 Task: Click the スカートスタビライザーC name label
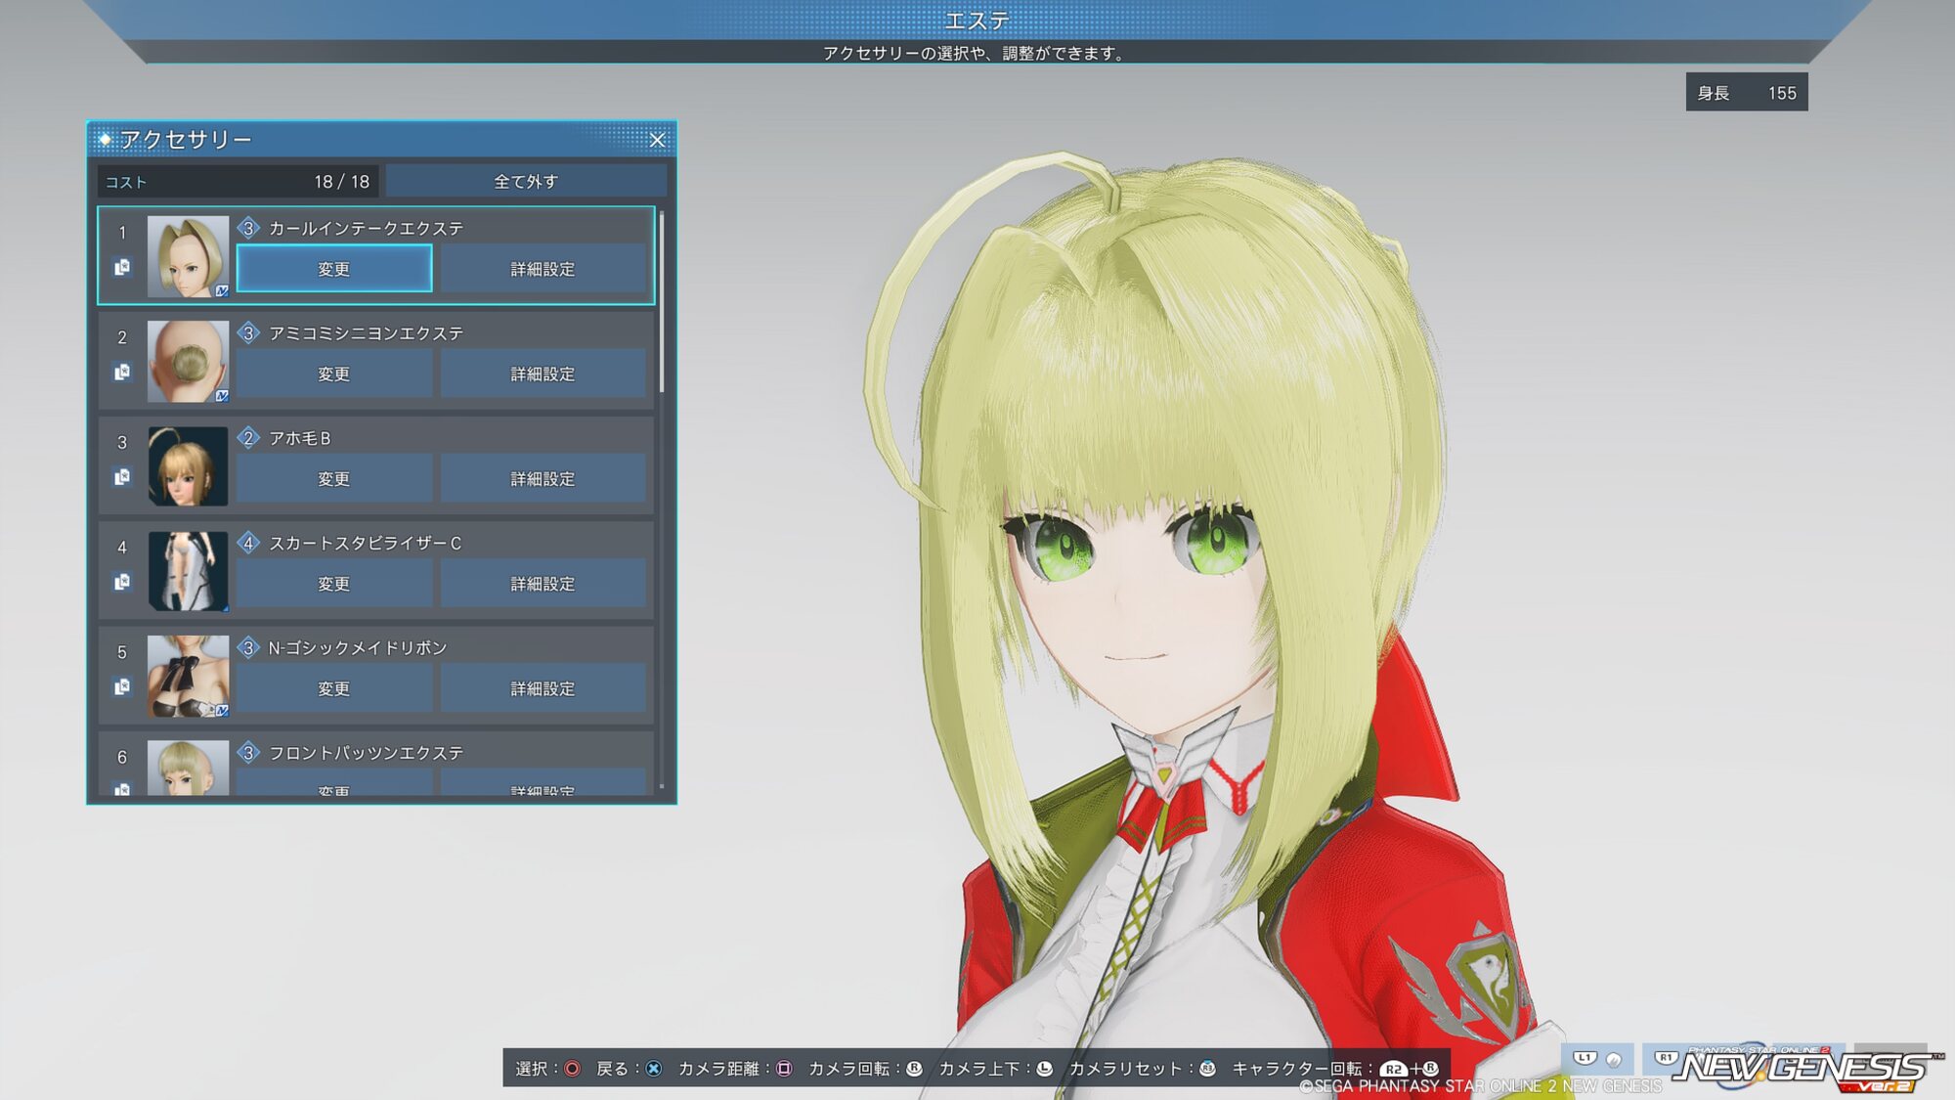[x=365, y=543]
